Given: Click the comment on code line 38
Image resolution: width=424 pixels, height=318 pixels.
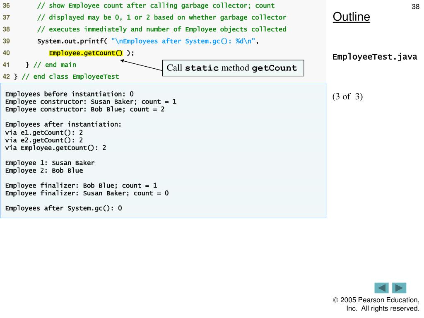Looking at the screenshot, I should pyautogui.click(x=162, y=29).
